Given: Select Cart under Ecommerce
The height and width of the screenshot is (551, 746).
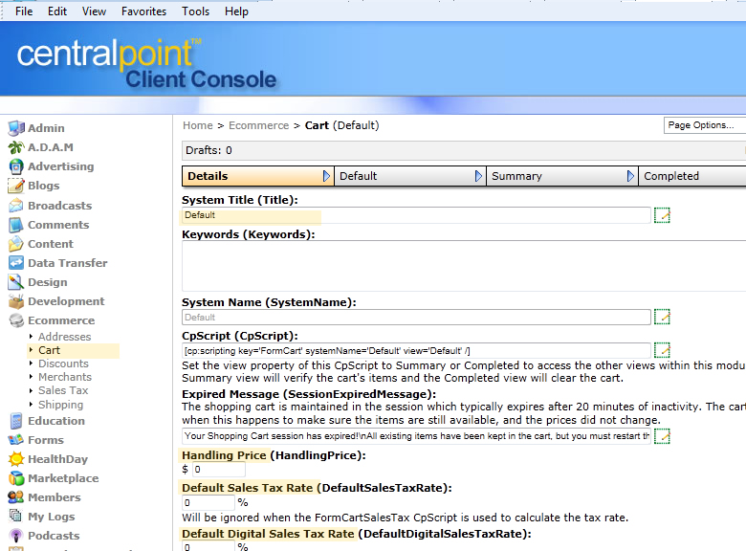Looking at the screenshot, I should (49, 350).
